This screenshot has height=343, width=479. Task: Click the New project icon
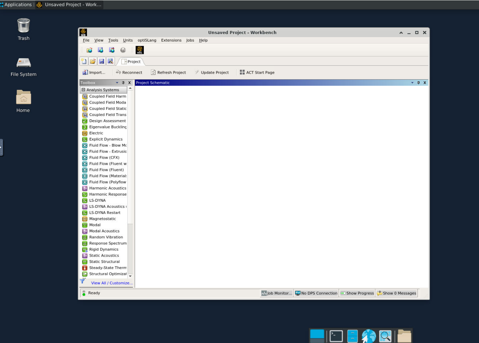pos(84,61)
